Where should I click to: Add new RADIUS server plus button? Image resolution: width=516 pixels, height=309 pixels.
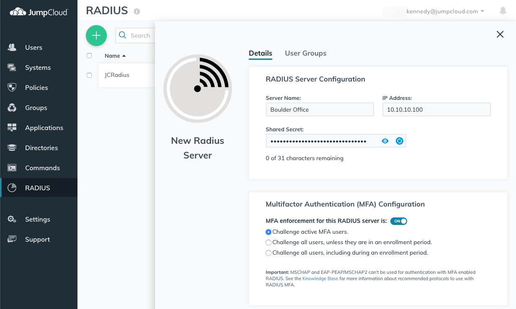96,36
